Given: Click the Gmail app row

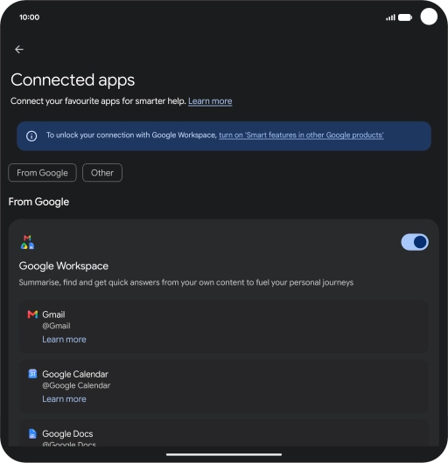Looking at the screenshot, I should (224, 327).
